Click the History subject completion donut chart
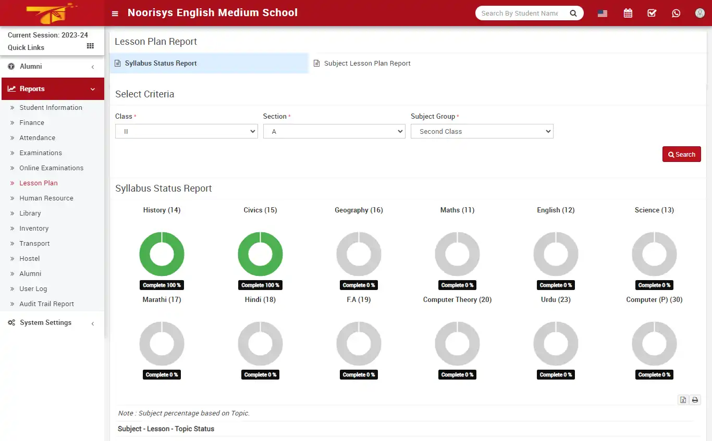The height and width of the screenshot is (441, 712). [162, 254]
